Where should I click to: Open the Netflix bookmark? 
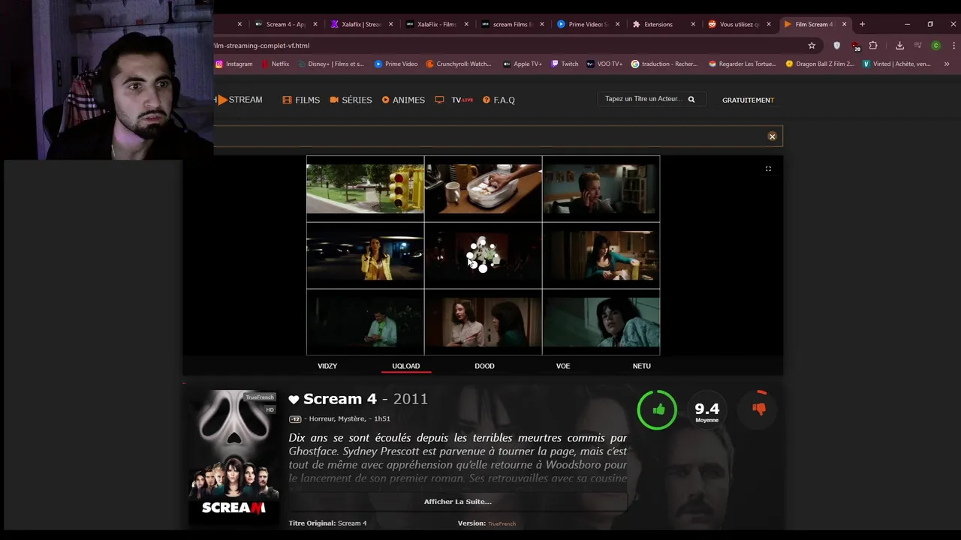pos(276,64)
